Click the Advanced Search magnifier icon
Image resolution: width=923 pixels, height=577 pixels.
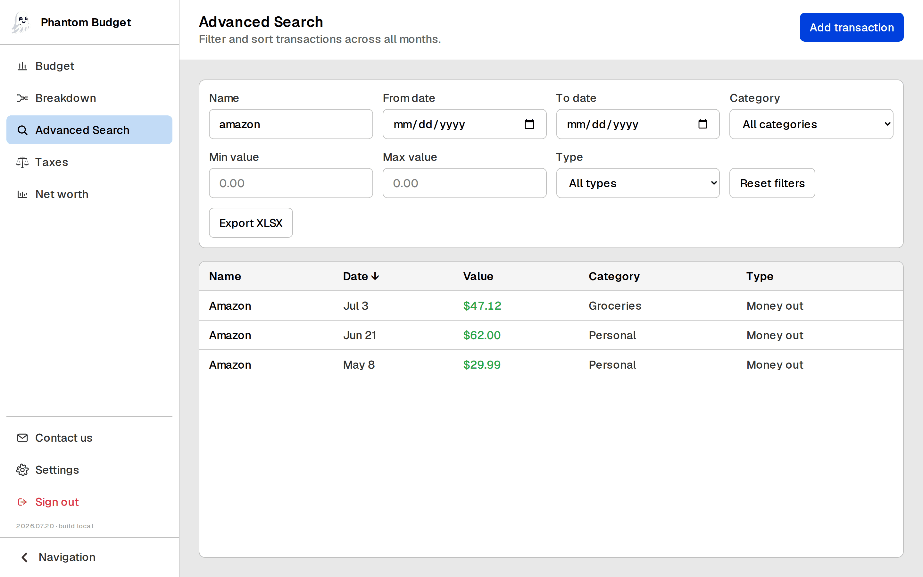pos(22,130)
